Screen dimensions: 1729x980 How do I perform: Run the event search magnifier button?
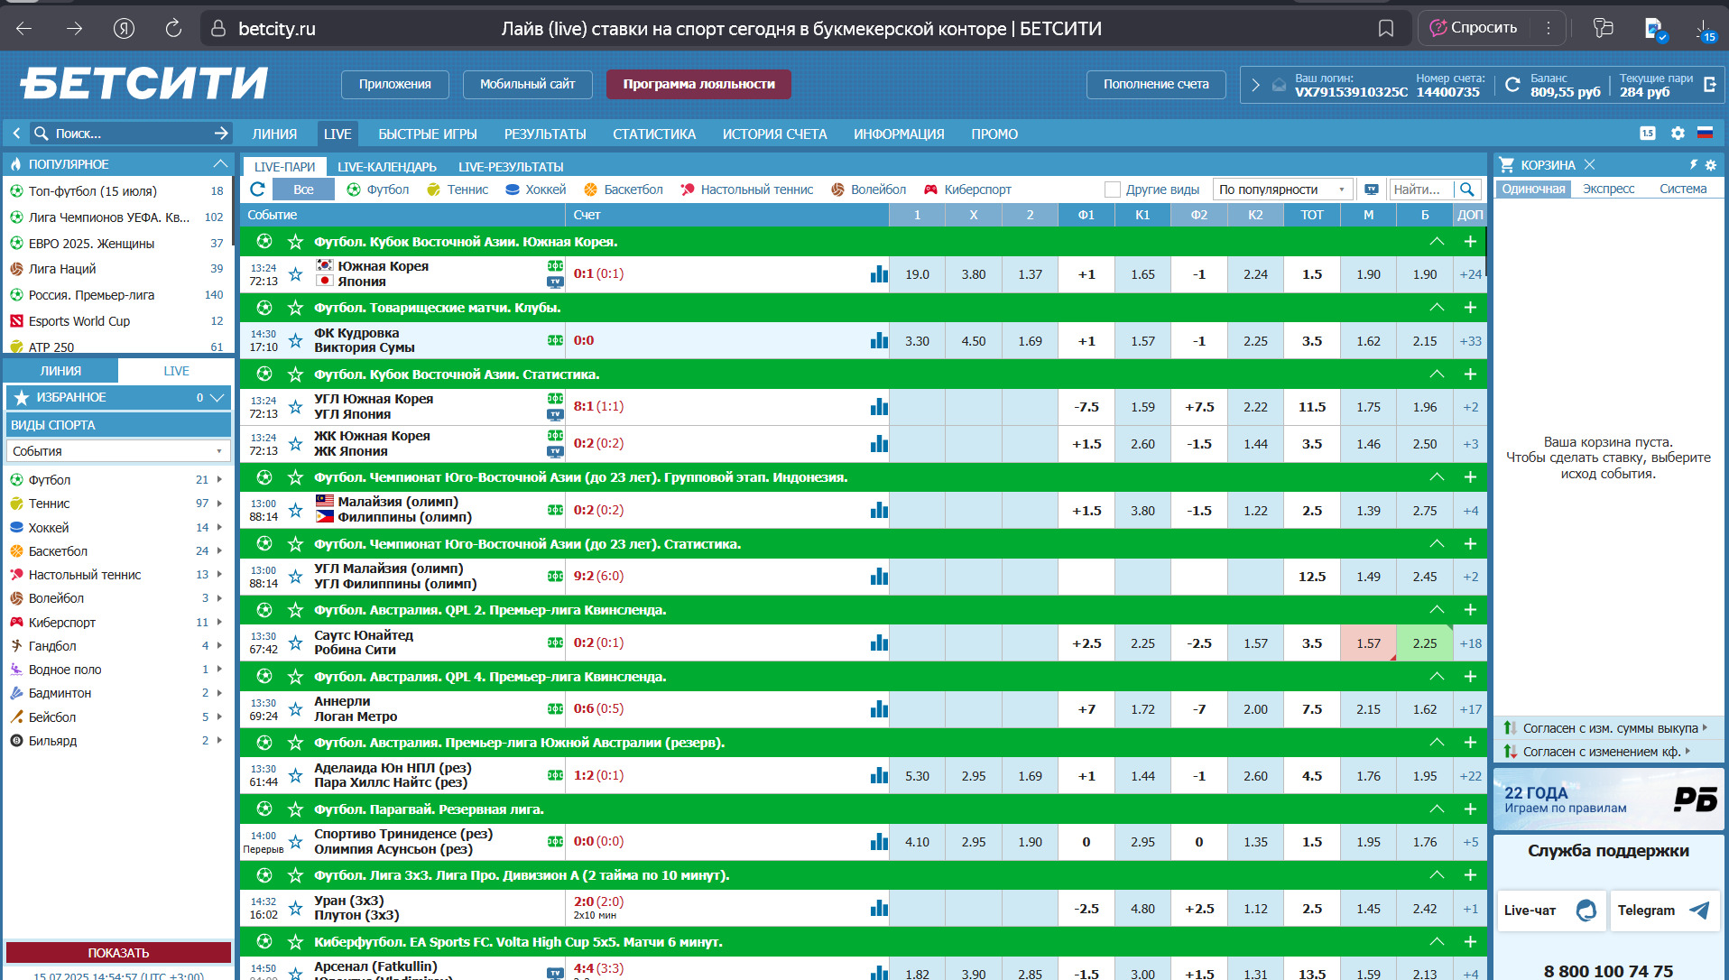(1467, 190)
